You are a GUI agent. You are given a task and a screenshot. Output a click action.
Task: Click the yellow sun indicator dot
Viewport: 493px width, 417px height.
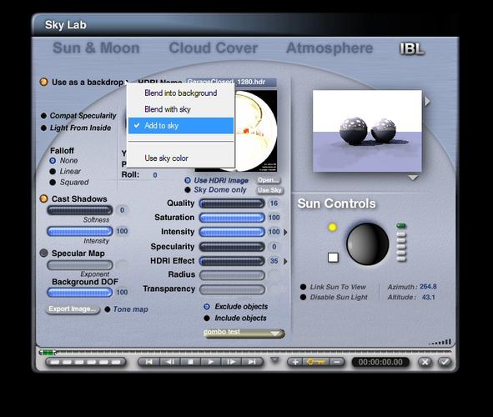(x=332, y=227)
